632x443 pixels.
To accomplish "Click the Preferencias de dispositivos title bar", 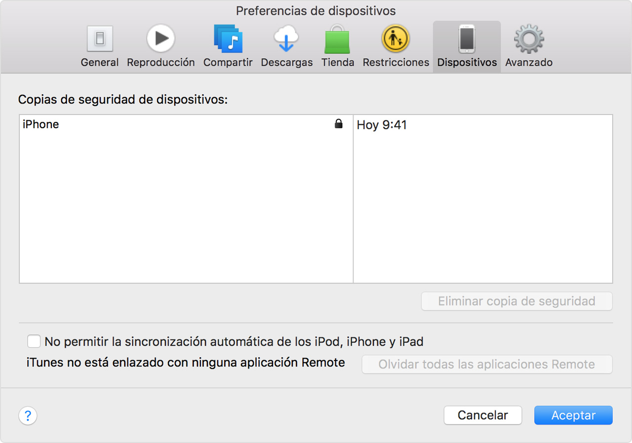I will pyautogui.click(x=316, y=10).
